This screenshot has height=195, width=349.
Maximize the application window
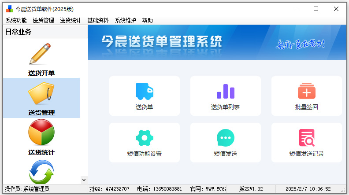(x=316, y=9)
